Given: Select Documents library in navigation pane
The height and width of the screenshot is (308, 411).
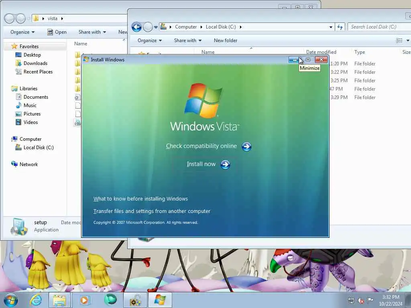Looking at the screenshot, I should (36, 97).
